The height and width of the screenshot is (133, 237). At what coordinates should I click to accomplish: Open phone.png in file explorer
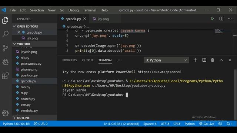coord(34,69)
